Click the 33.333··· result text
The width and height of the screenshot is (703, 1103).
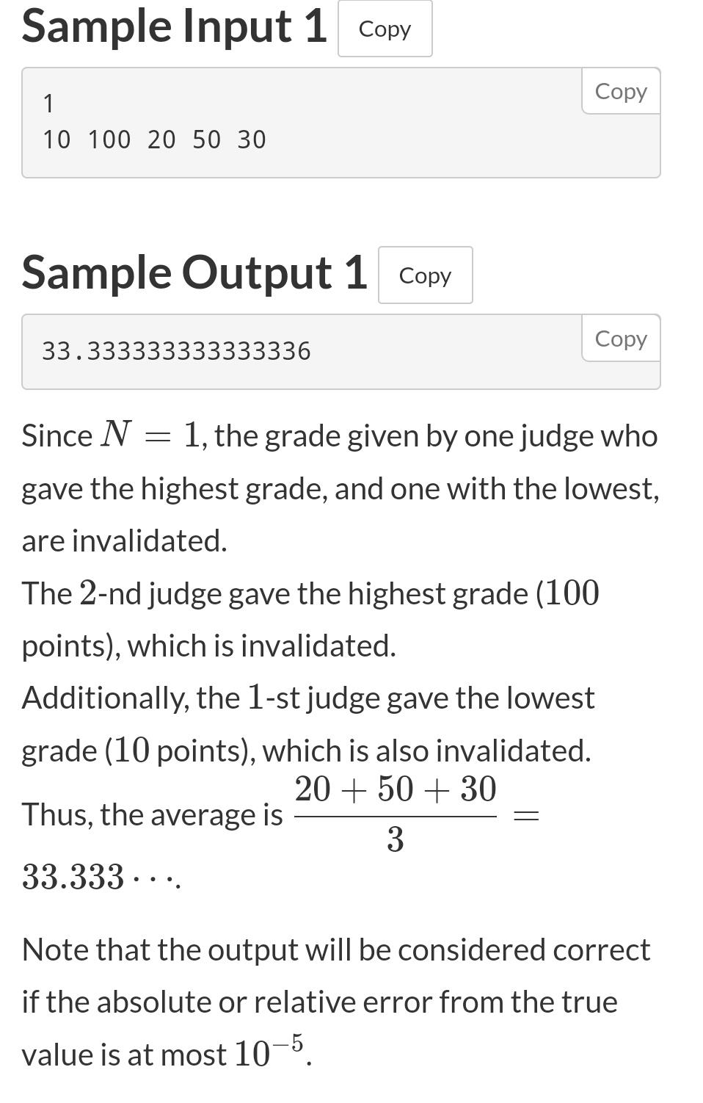101,877
